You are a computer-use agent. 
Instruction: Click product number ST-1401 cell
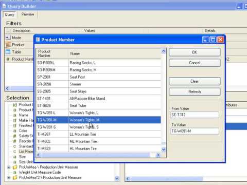click(52, 99)
